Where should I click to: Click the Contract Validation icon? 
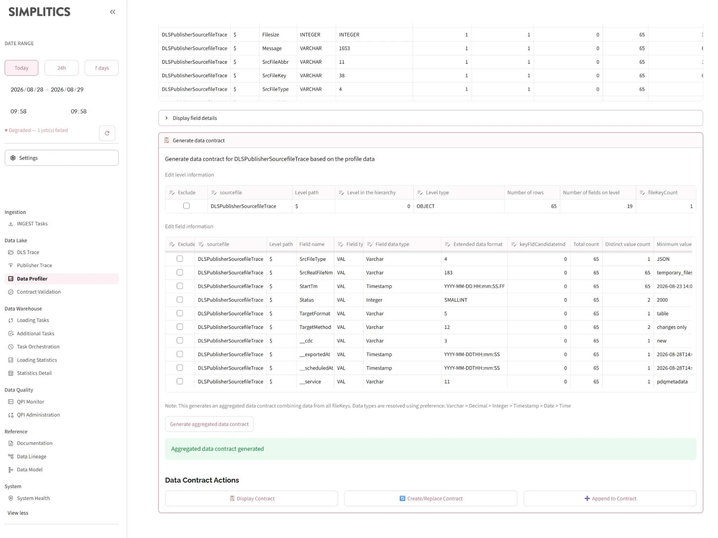point(11,292)
